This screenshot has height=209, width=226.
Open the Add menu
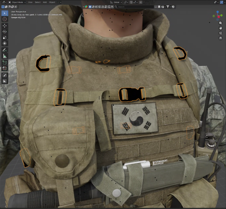[x=45, y=2]
